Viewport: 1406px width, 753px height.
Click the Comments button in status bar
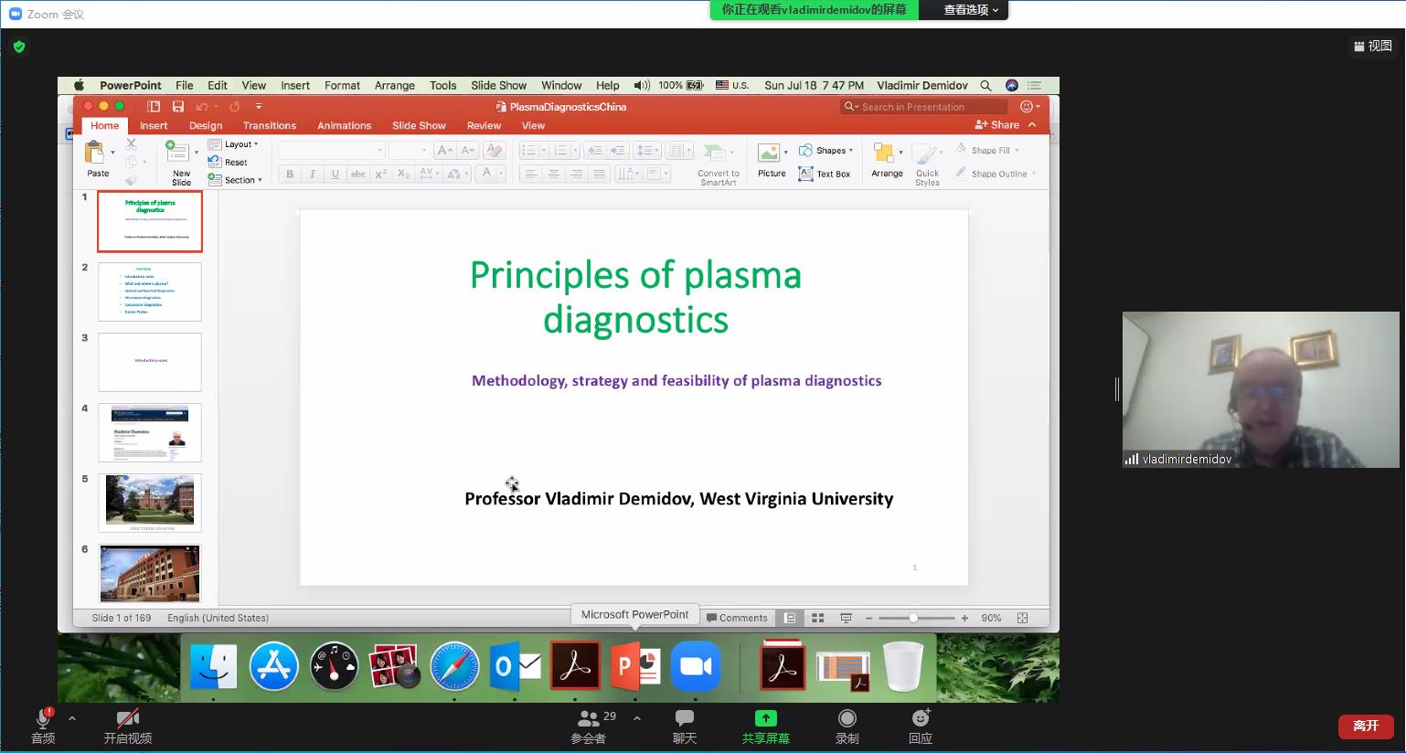click(x=737, y=618)
